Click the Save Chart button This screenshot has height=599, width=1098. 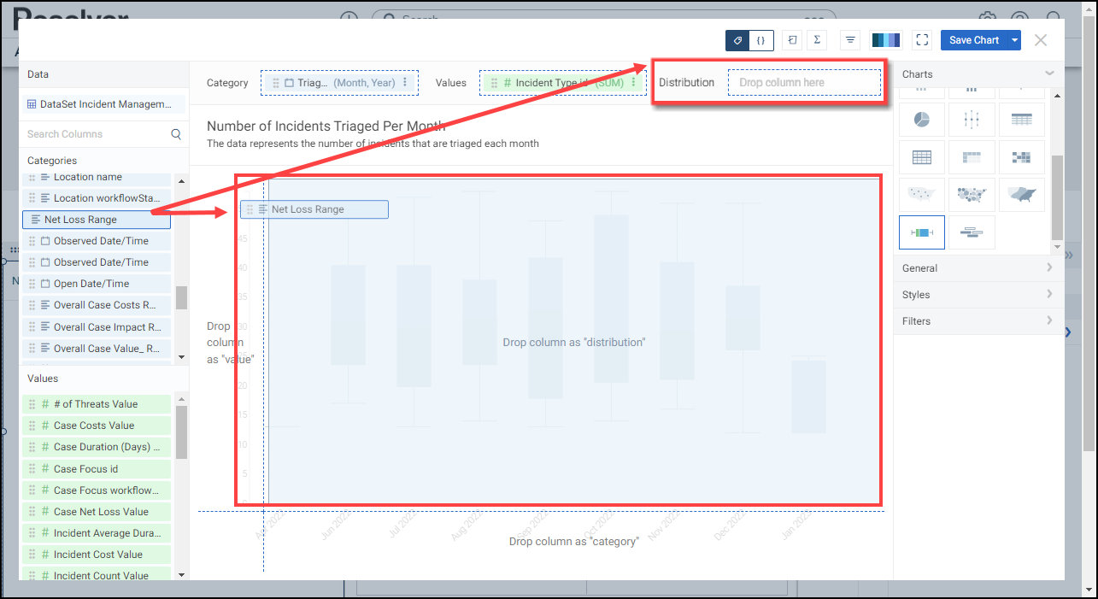click(x=973, y=40)
